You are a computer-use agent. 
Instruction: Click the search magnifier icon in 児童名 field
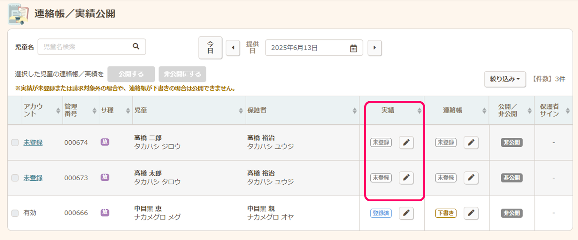click(136, 46)
